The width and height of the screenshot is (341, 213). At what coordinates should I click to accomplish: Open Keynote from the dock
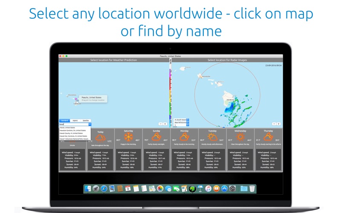(x=200, y=188)
